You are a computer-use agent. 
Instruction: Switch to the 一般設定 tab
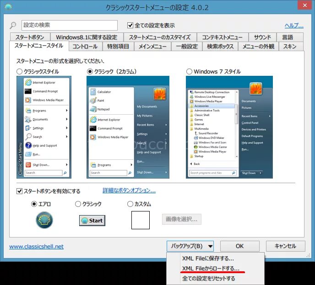point(187,47)
